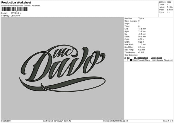174x123 pixels.
Task: Select the Color changes value 0
Action: pyautogui.click(x=139, y=21)
